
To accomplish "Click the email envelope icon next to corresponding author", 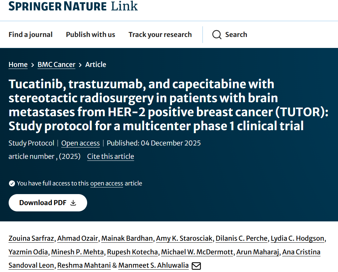I will (x=196, y=266).
